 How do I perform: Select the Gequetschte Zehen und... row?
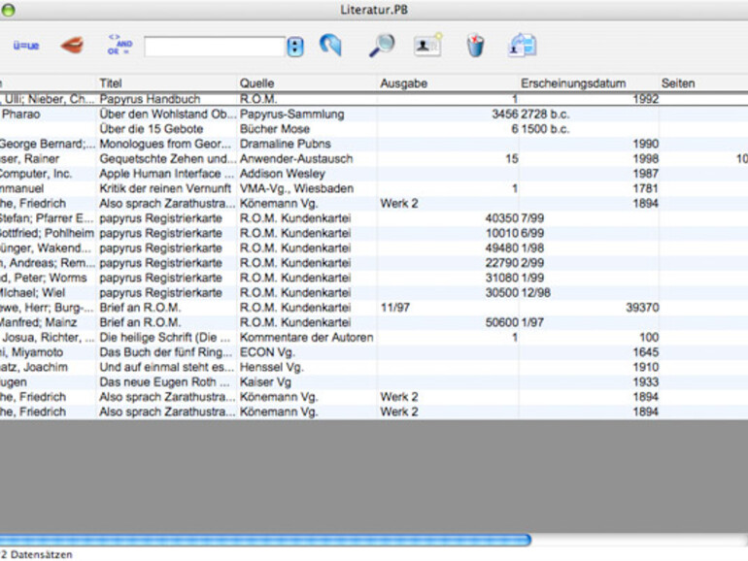coord(374,159)
